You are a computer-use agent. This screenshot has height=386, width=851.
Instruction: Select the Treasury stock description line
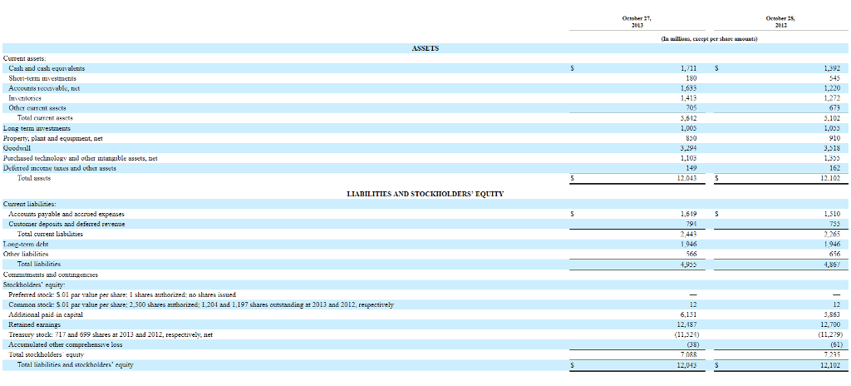pos(111,334)
